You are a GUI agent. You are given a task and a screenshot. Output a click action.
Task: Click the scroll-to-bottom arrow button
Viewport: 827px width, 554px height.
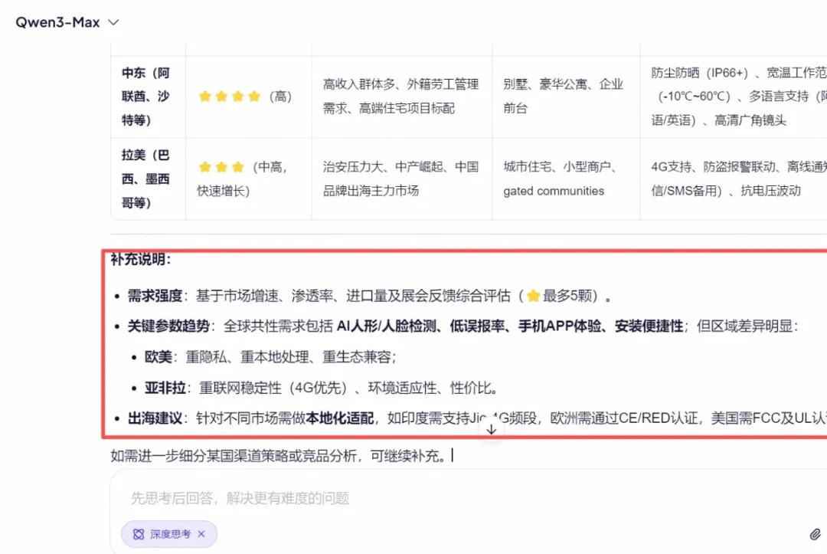(x=490, y=431)
